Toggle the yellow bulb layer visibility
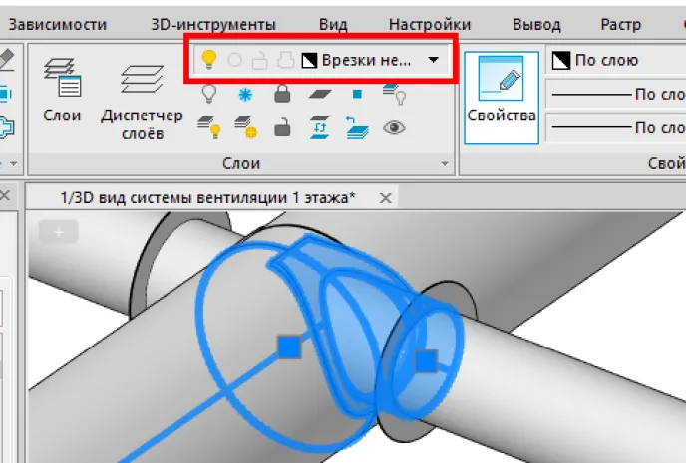 (208, 60)
